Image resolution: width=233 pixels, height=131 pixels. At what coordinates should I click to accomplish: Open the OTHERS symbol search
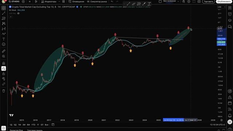pyautogui.click(x=14, y=1)
